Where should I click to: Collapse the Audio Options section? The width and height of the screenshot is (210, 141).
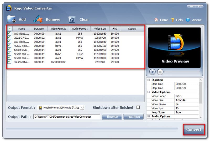point(149,116)
